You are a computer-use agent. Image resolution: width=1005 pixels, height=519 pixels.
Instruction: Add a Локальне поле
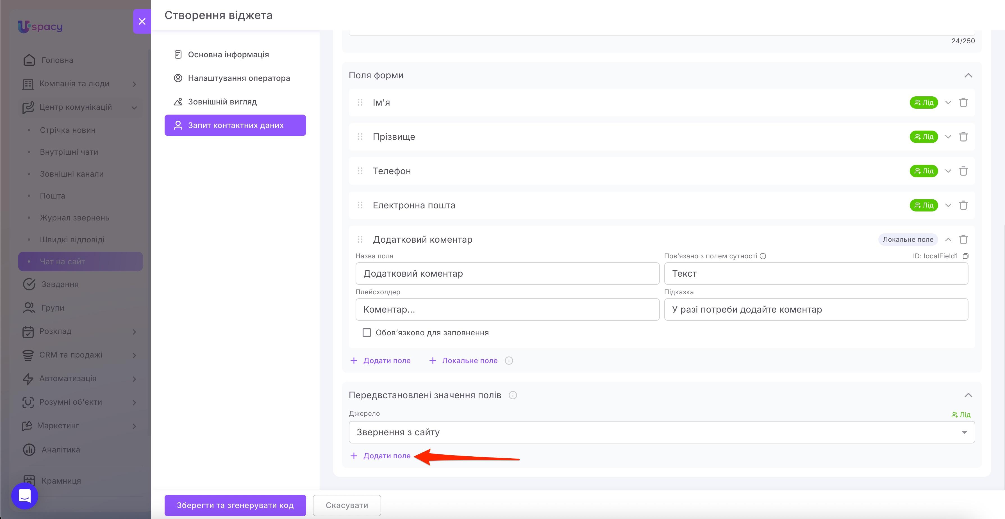pos(463,361)
